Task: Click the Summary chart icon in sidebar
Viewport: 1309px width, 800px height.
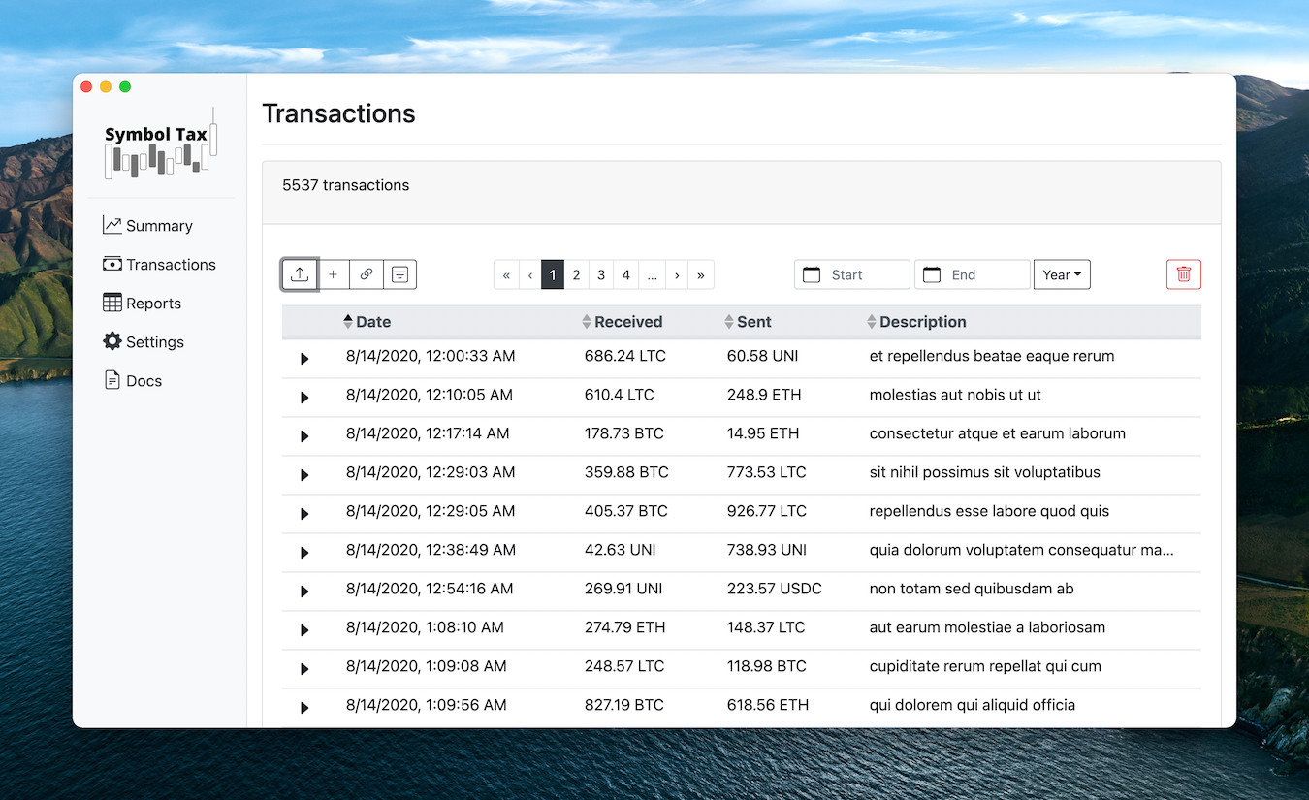Action: coord(112,225)
